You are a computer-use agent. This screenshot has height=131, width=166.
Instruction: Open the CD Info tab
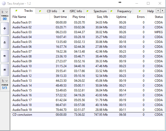[47, 11]
